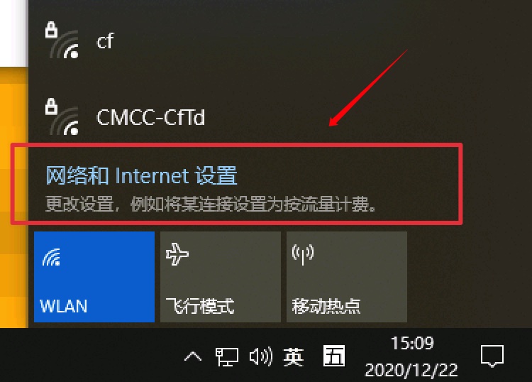Toggle 飞行模式 airplane mode tile

(x=221, y=277)
